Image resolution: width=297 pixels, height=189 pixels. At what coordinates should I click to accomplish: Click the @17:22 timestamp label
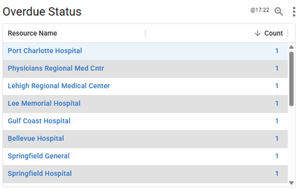pos(260,10)
